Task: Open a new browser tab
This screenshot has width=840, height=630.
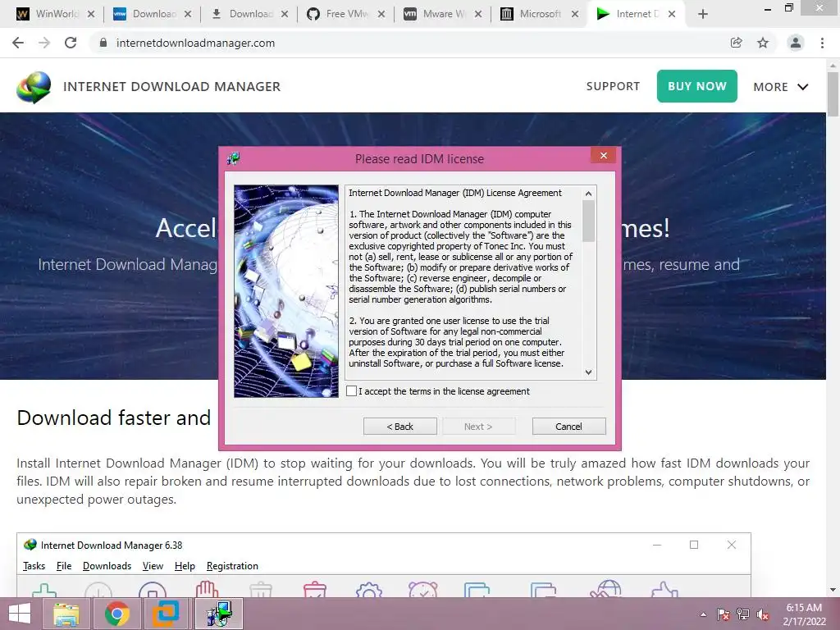Action: (x=703, y=14)
